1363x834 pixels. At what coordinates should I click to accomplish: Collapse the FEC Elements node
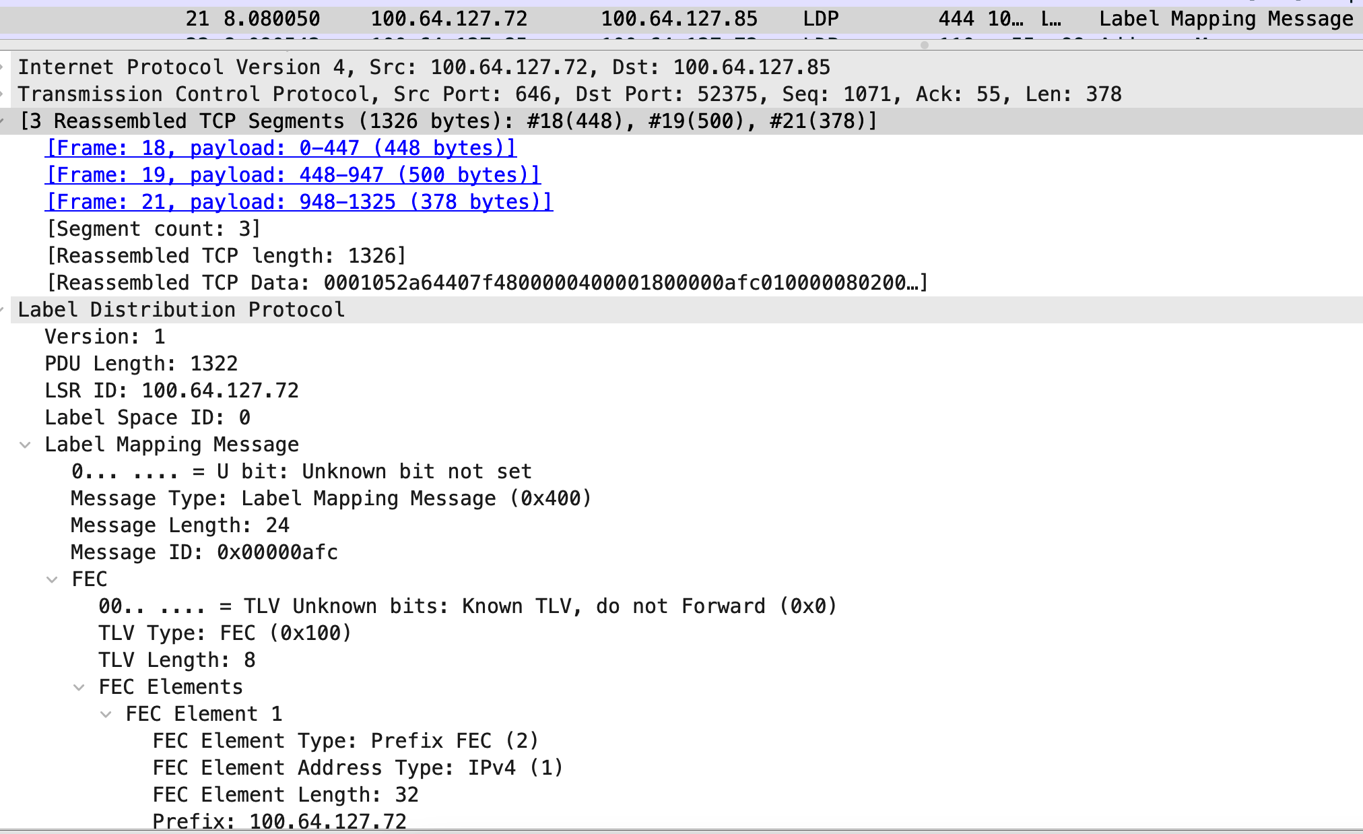[79, 687]
